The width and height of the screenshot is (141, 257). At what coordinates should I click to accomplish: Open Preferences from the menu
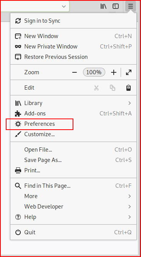point(73,124)
